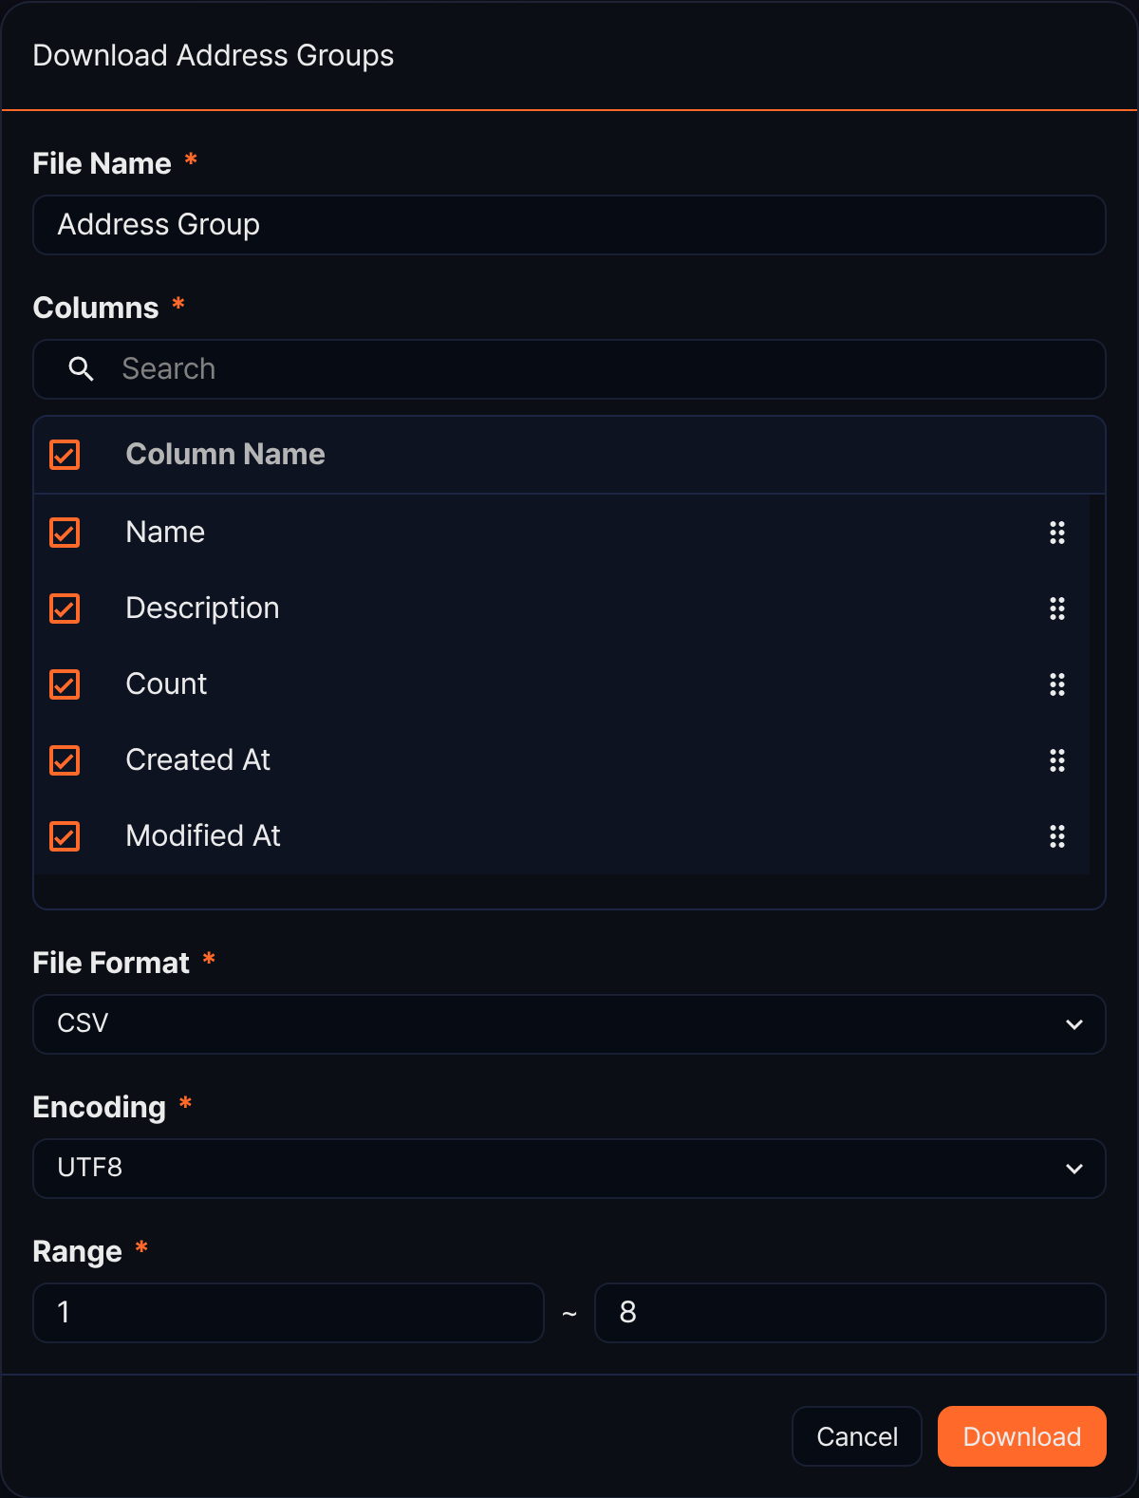This screenshot has width=1139, height=1498.
Task: Click the drag handle for Modified At row
Action: tap(1056, 836)
